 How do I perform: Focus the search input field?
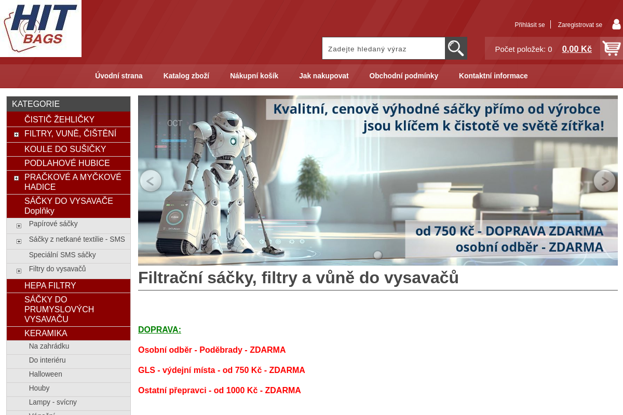[x=383, y=49]
